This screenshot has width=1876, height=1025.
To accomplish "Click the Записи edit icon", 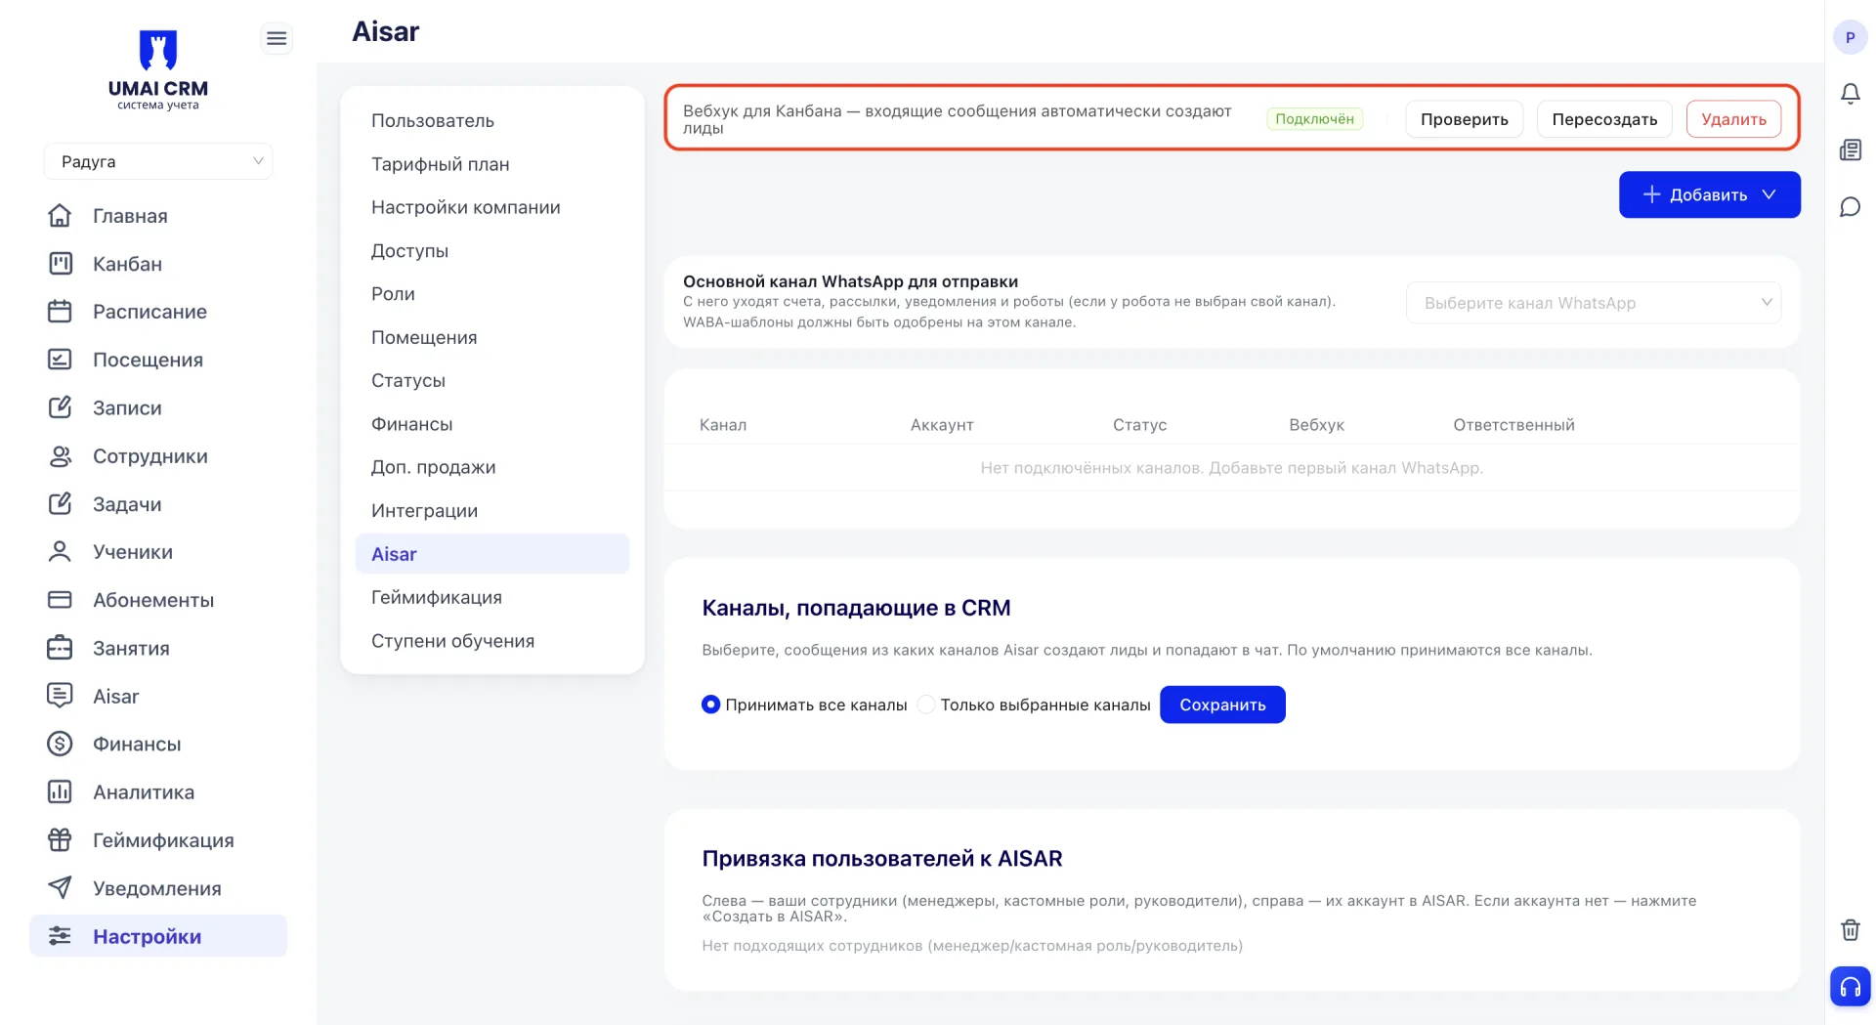I will click(x=60, y=406).
